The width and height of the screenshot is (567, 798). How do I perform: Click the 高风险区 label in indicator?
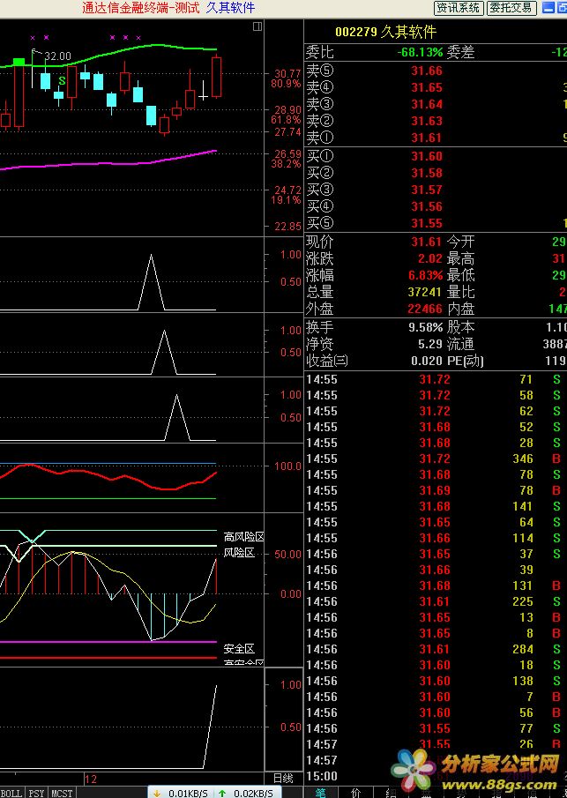coord(243,537)
